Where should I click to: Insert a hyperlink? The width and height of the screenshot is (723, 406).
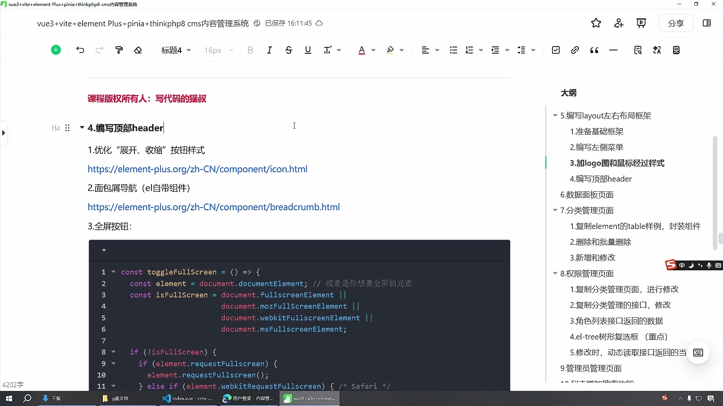[575, 50]
